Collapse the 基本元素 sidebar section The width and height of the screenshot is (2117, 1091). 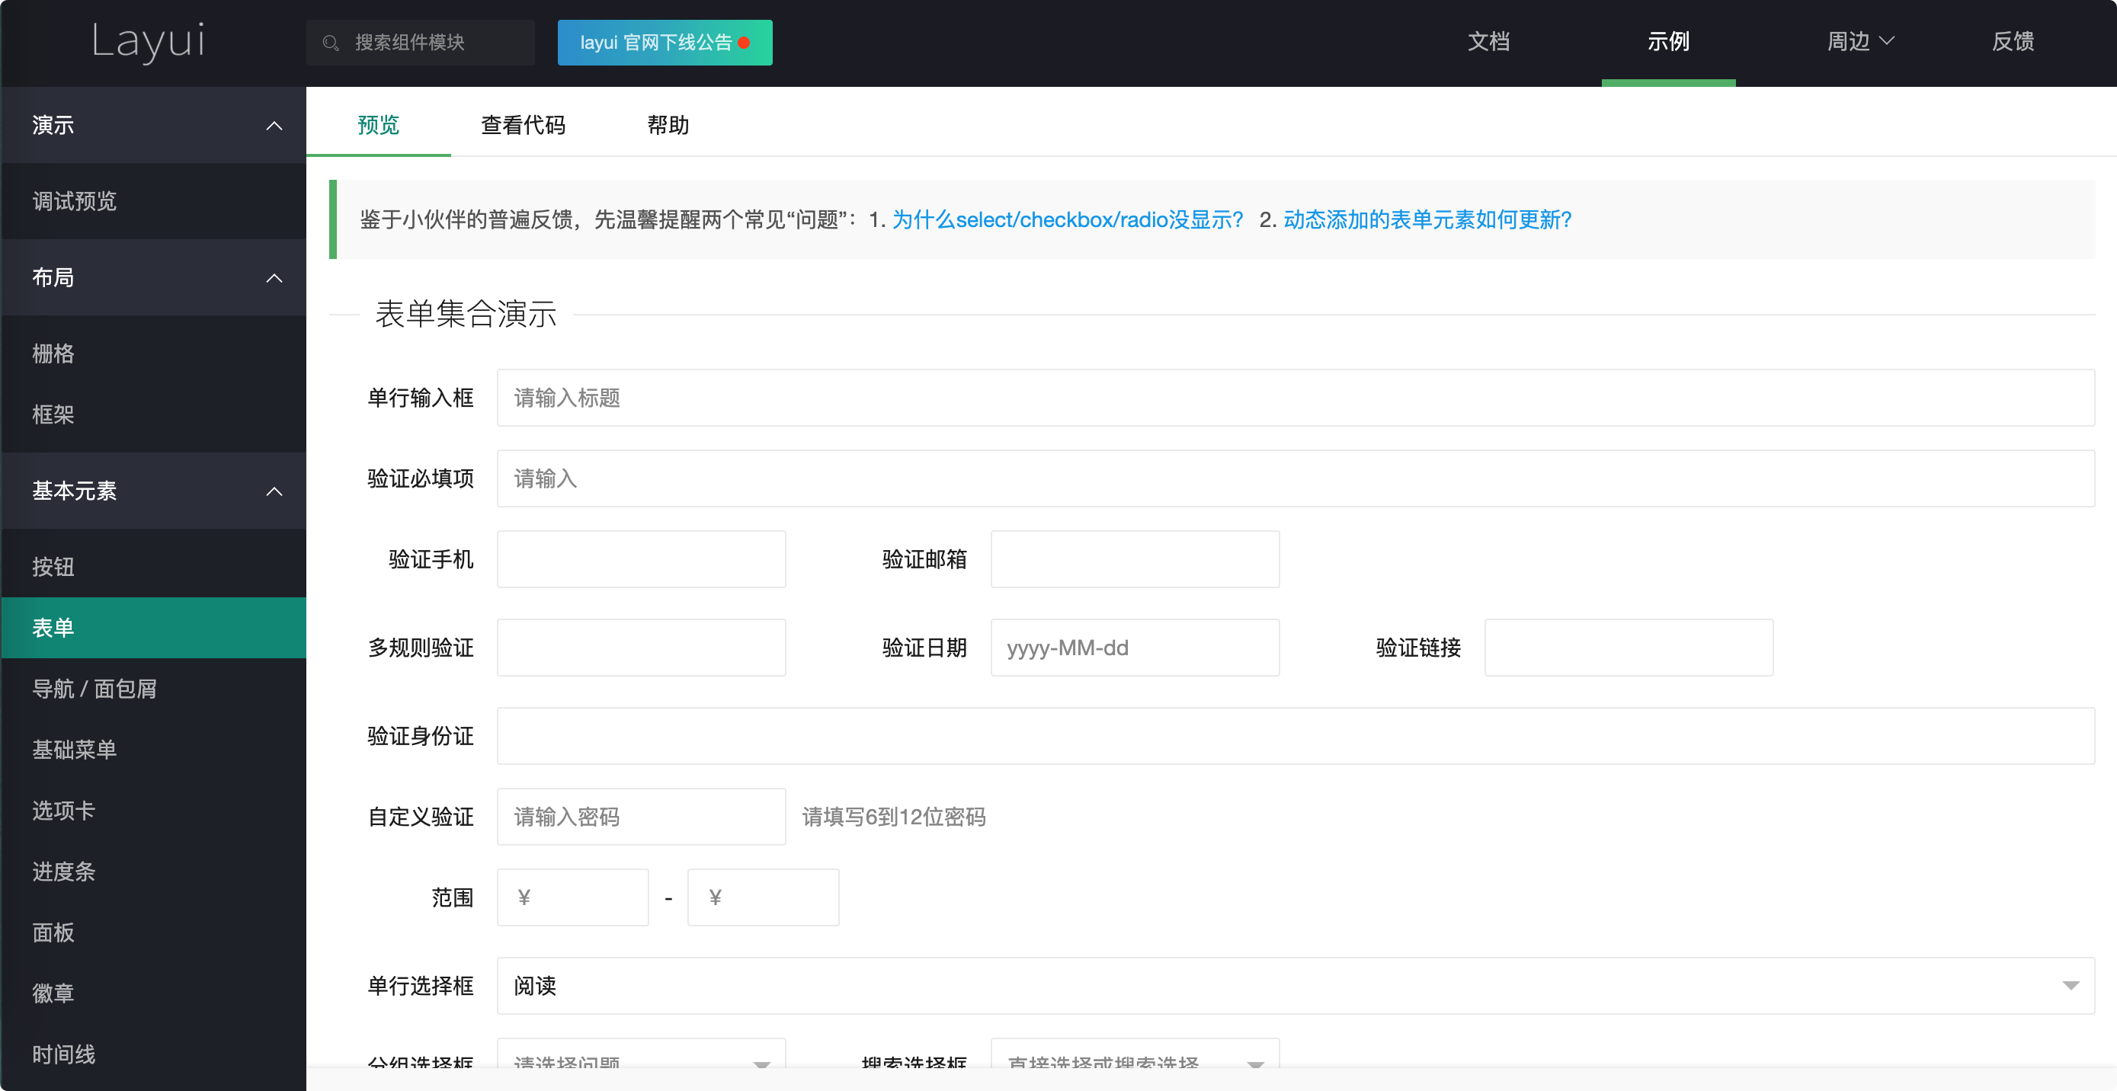[154, 491]
